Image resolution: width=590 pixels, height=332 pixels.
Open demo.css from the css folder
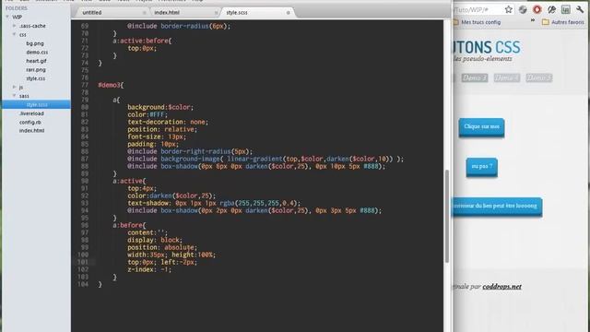click(x=37, y=53)
